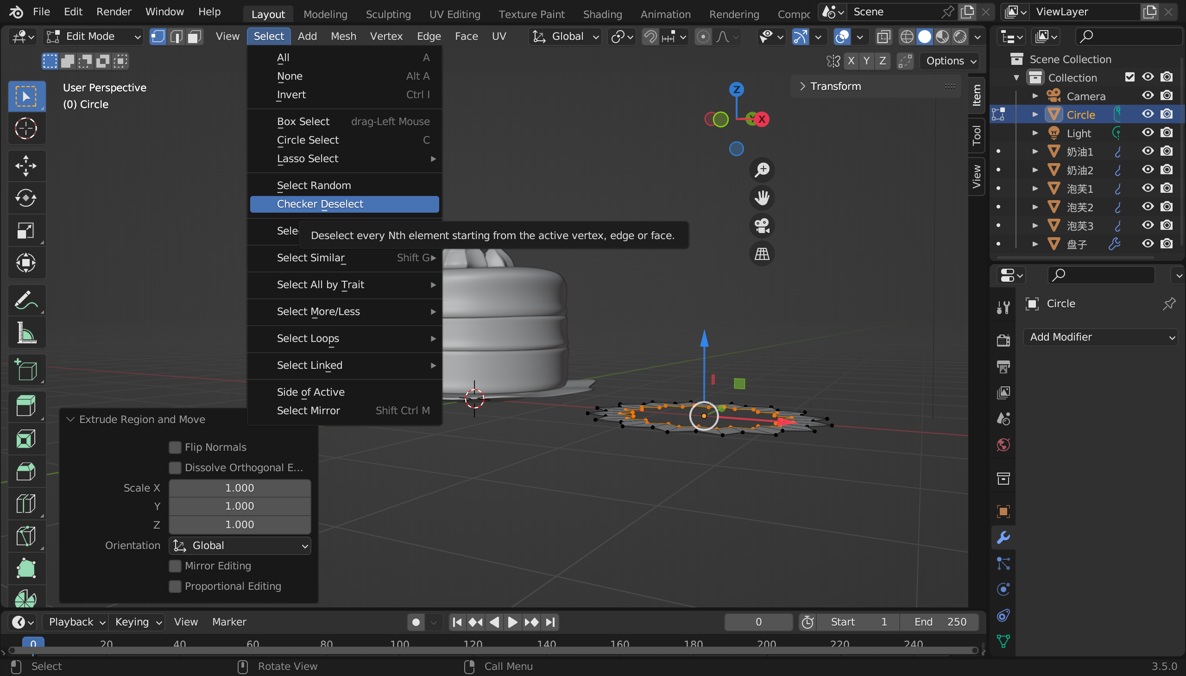Toggle mirror X axis button
1186x676 pixels.
[x=851, y=61]
